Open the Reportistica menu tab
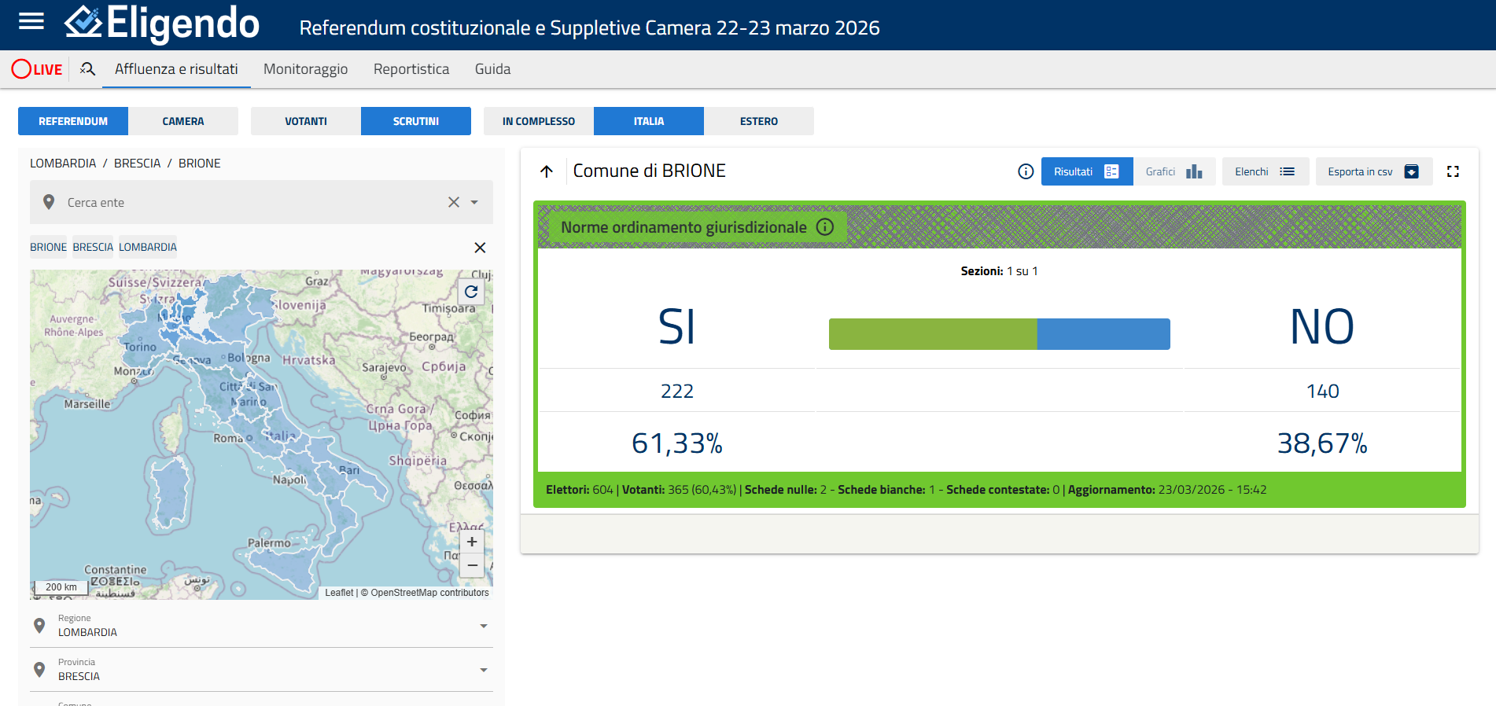 411,69
